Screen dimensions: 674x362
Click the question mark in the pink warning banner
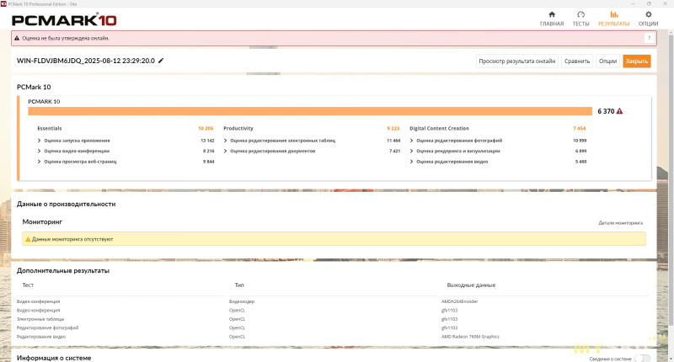[x=649, y=38]
